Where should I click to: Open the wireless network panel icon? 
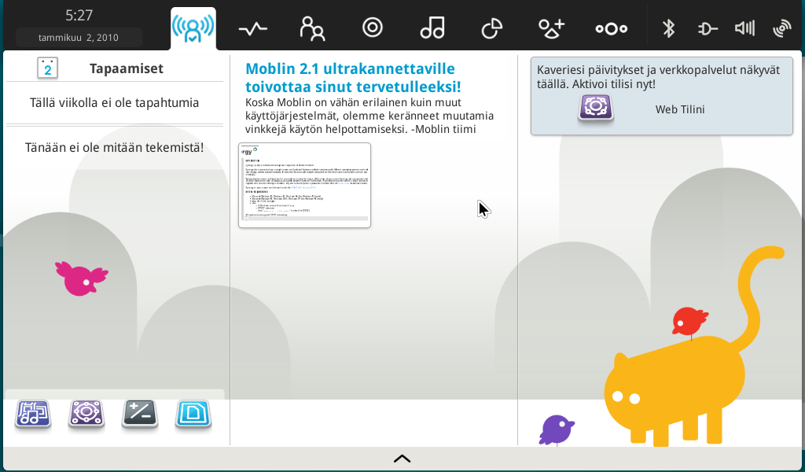coord(782,29)
